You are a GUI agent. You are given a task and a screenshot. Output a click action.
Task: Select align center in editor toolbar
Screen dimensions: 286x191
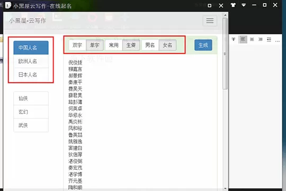pos(252,39)
